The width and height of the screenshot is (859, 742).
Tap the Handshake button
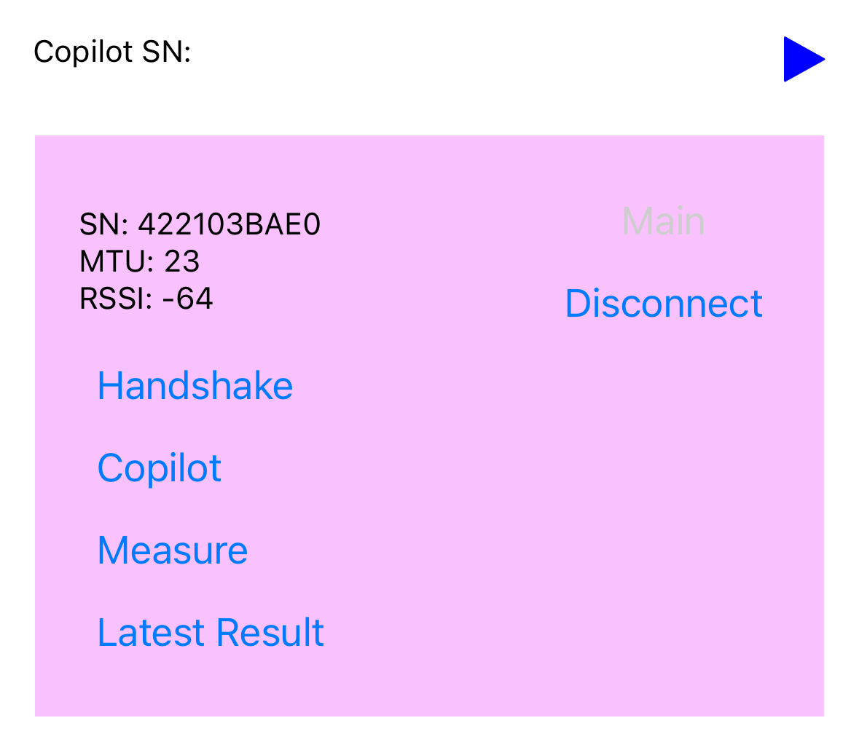195,386
